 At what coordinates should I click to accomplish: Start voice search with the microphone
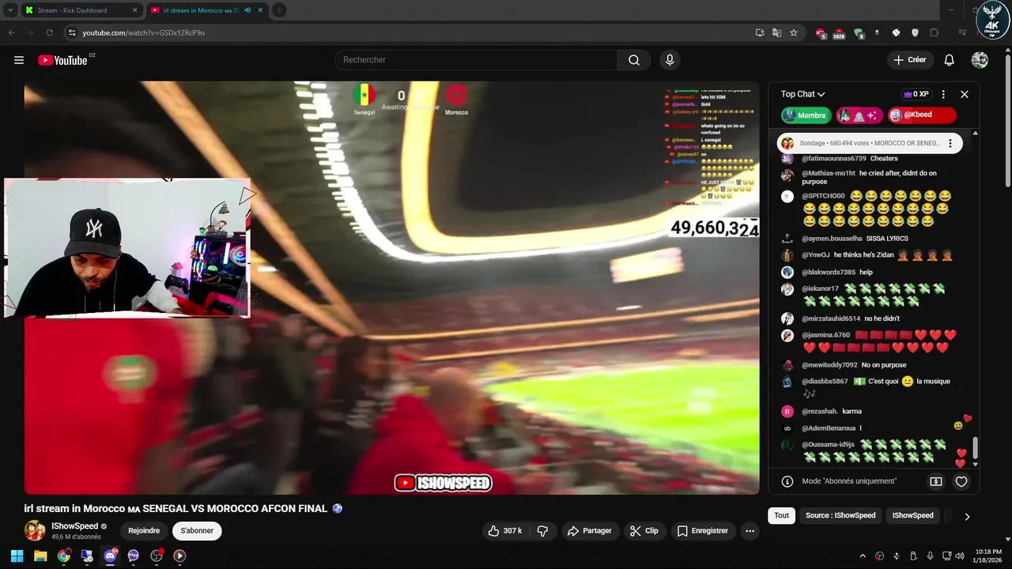click(670, 60)
